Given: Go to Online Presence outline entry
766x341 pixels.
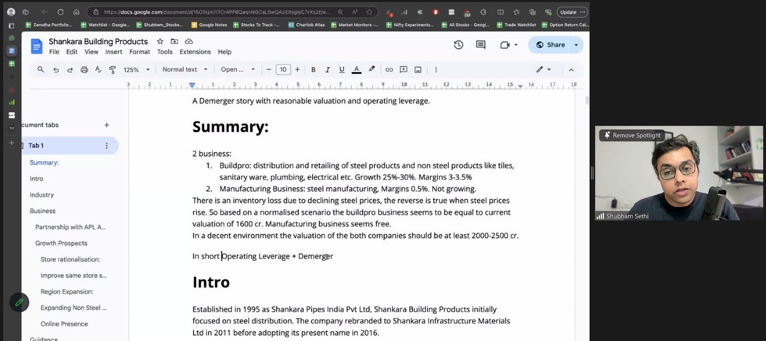Looking at the screenshot, I should tap(64, 324).
